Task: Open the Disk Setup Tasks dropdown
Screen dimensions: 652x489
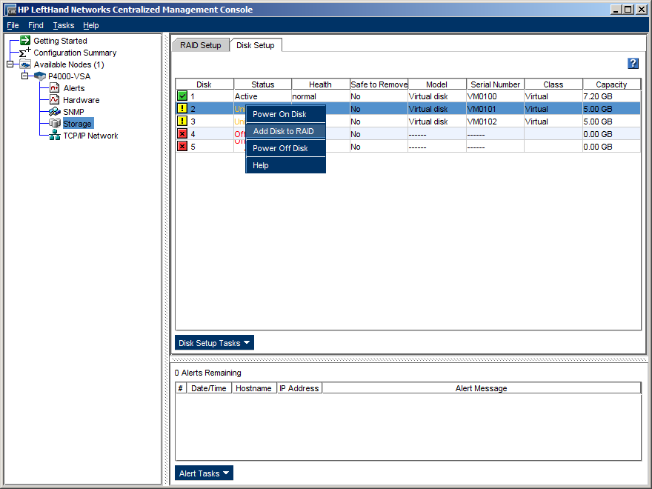Action: click(x=214, y=343)
